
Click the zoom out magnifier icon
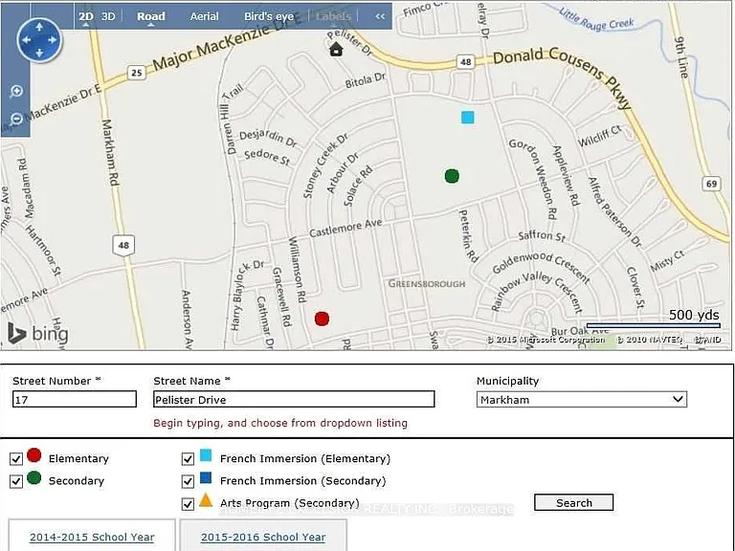click(x=16, y=119)
